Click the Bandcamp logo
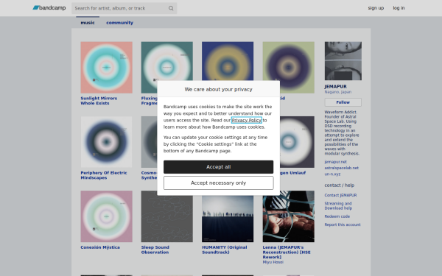 pyautogui.click(x=49, y=8)
